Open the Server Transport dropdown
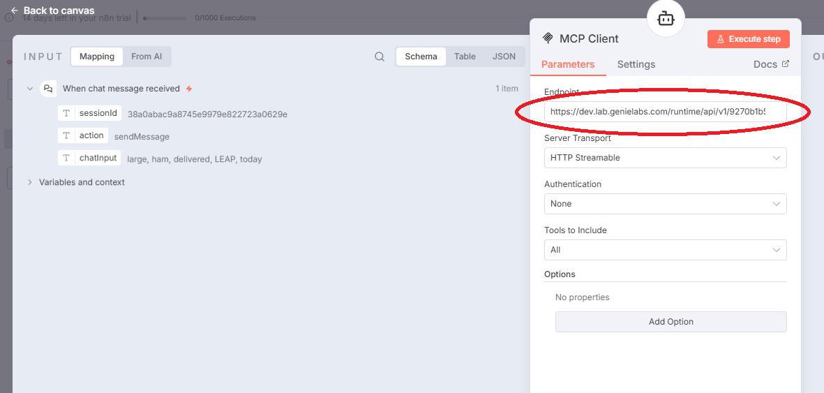 (666, 158)
